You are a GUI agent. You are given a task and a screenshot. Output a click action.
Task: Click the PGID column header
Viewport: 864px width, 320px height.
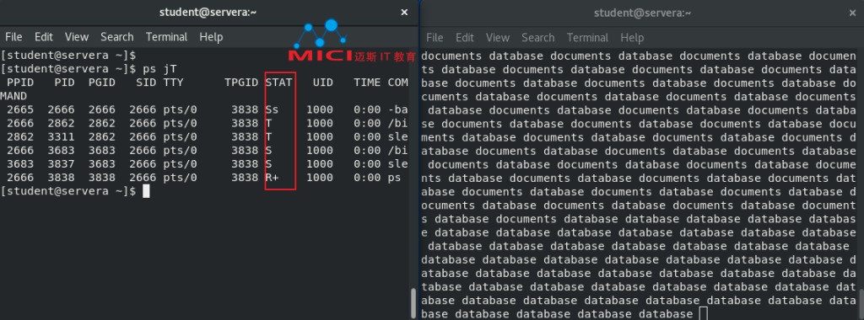tap(102, 83)
